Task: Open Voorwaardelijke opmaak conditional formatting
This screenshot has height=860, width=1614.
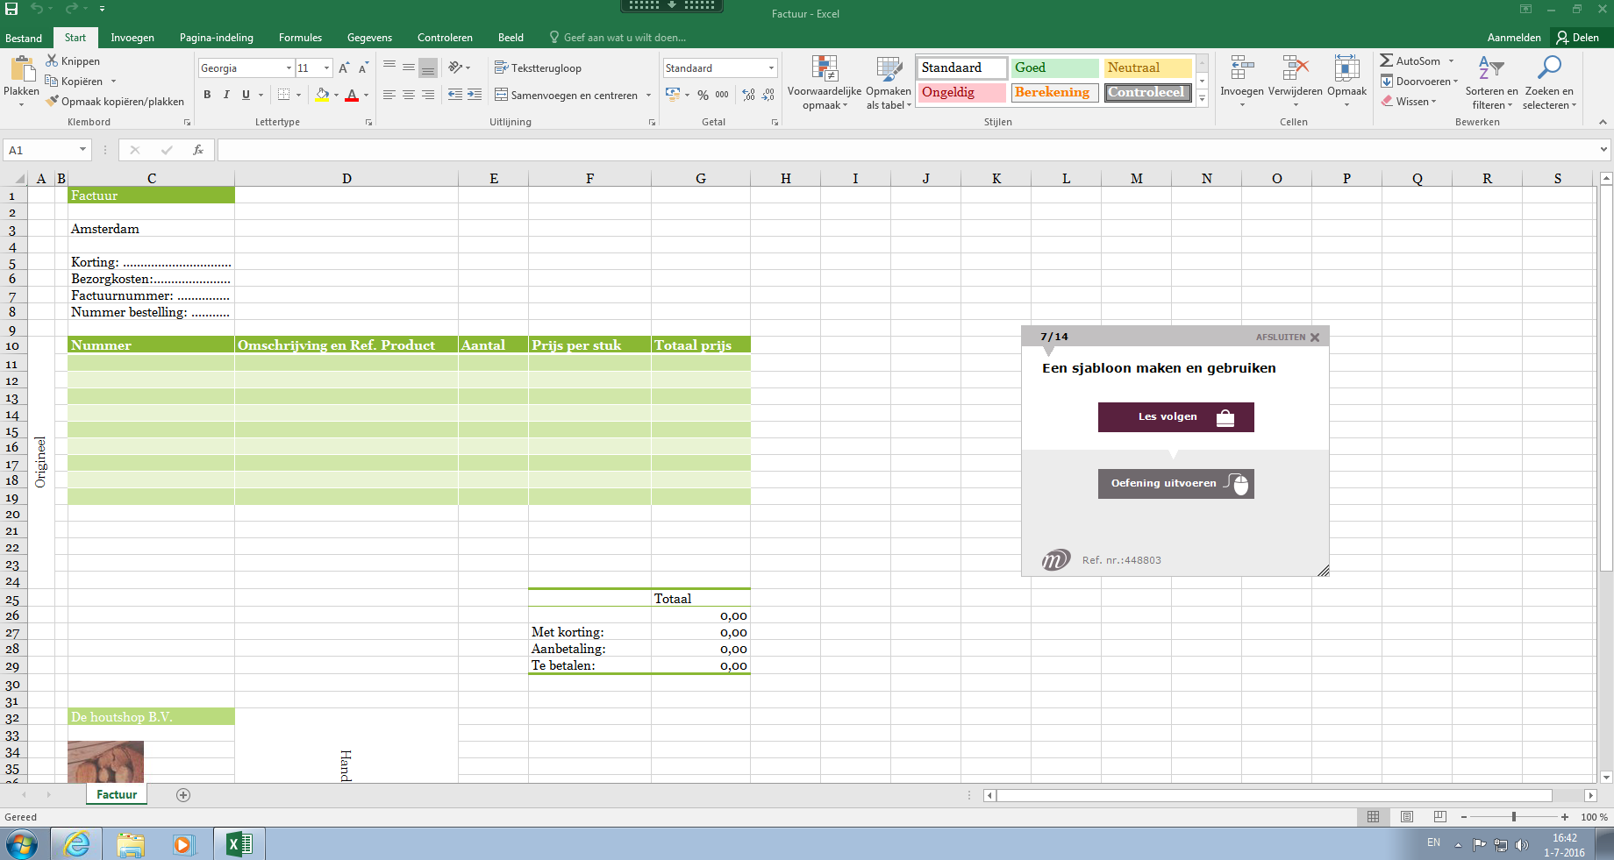Action: coord(825,82)
